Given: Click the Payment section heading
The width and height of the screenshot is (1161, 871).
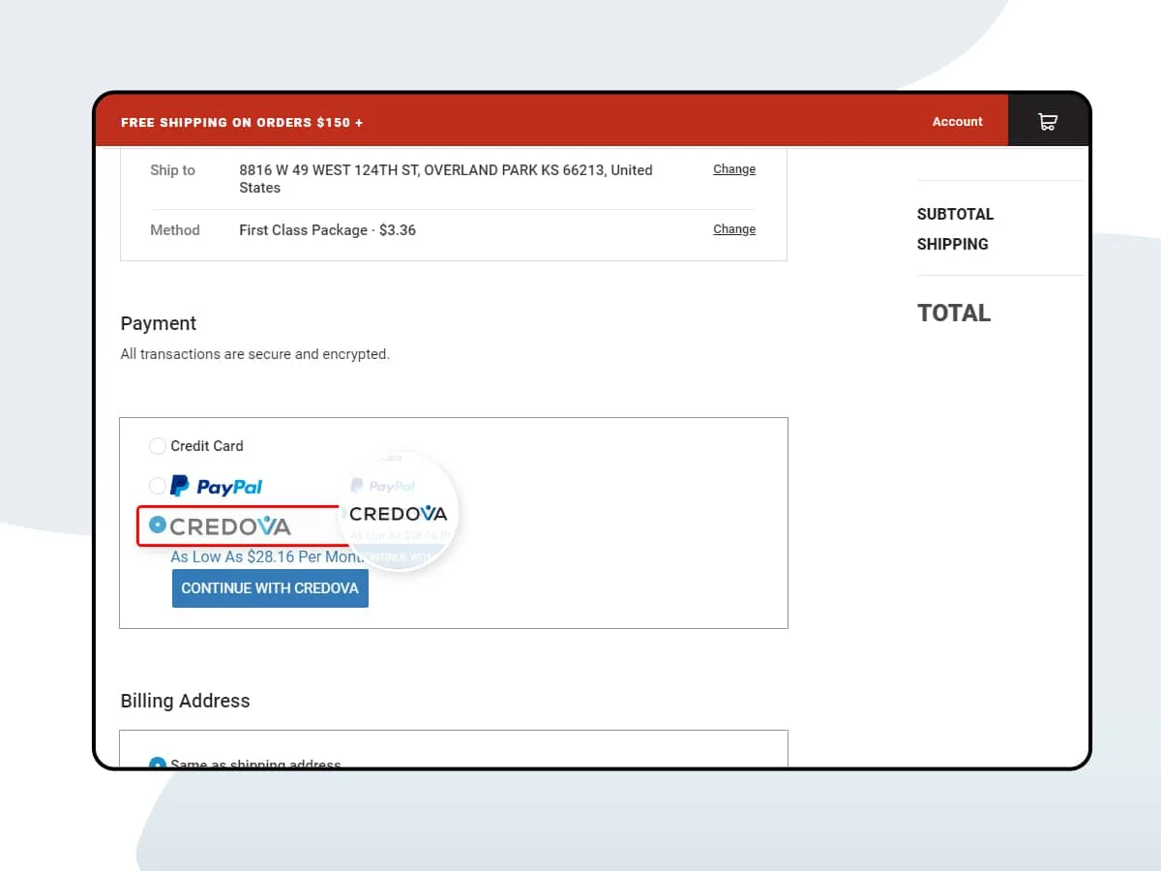Looking at the screenshot, I should coord(159,323).
